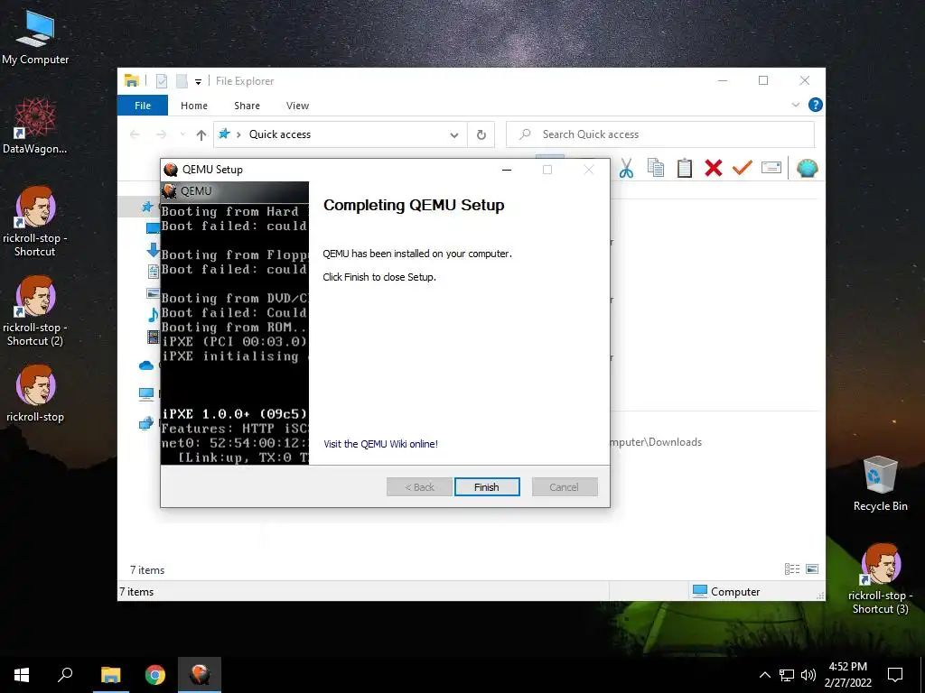This screenshot has width=925, height=693.
Task: Click the greyed-out Back button
Action: (x=419, y=486)
